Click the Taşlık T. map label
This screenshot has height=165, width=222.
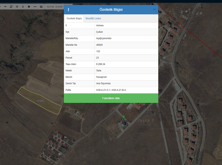point(146,121)
